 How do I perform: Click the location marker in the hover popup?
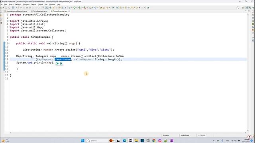pyautogui.click(x=61, y=64)
